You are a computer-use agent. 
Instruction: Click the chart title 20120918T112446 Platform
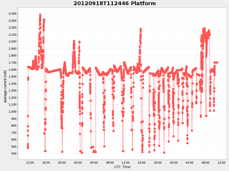tap(114, 4)
